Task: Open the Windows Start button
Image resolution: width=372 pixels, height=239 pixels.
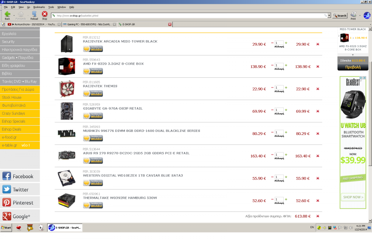Action: [x=6, y=228]
